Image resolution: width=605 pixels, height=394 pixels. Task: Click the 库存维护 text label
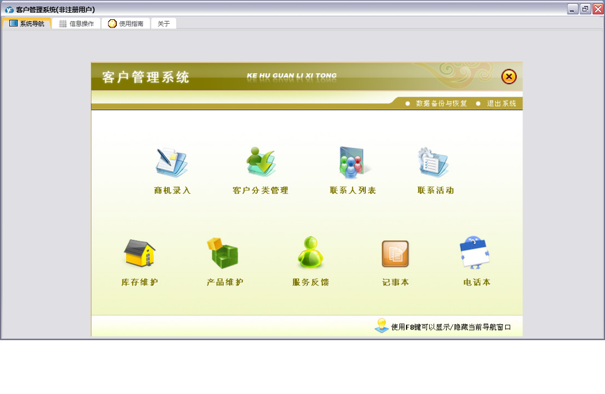[x=139, y=282]
